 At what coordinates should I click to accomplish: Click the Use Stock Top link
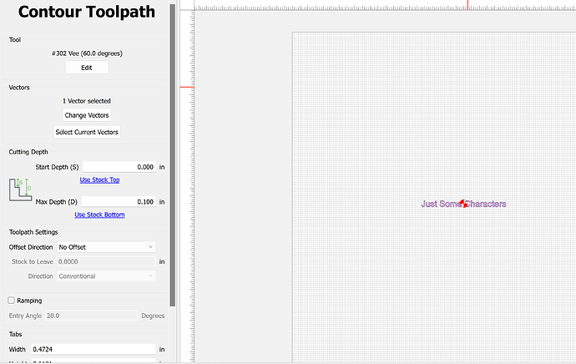tap(99, 179)
